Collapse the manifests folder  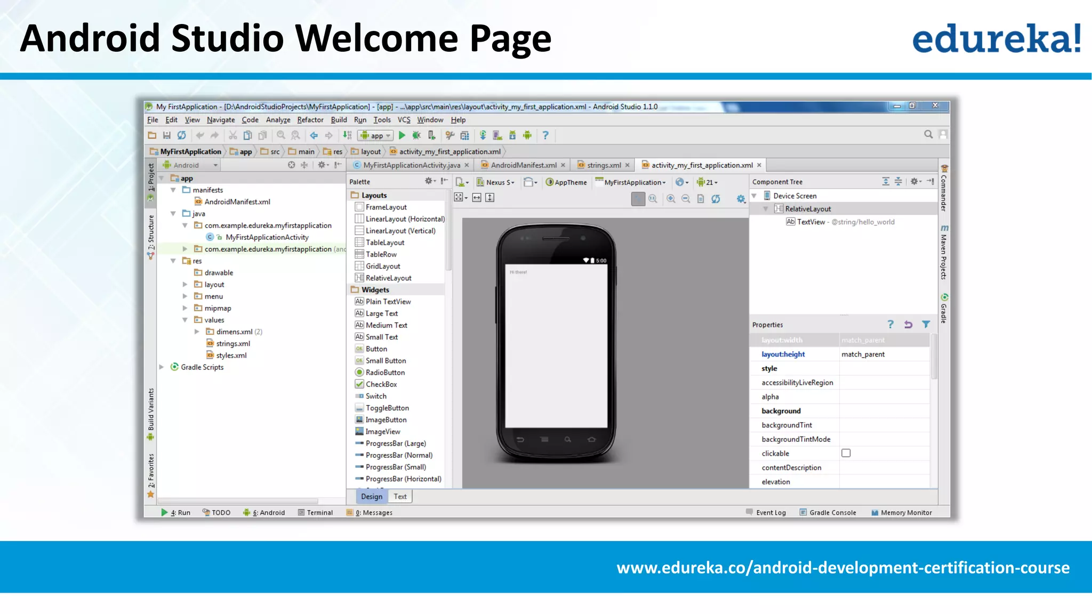point(173,190)
